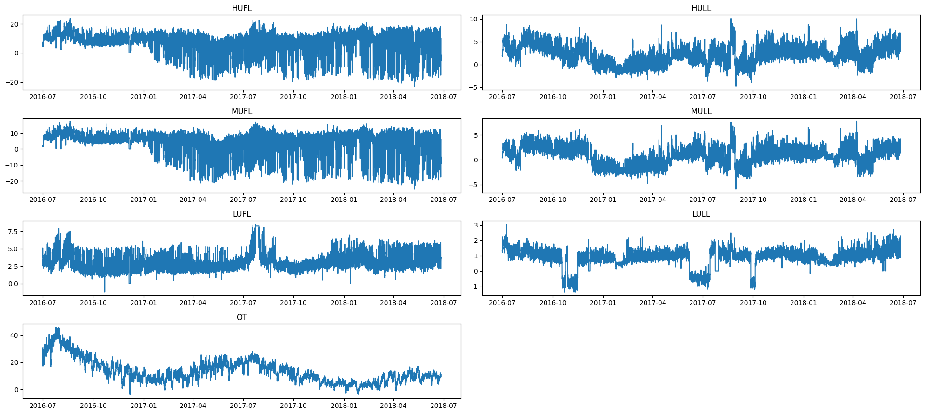The height and width of the screenshot is (414, 925).
Task: Click the LUFL subplot title
Action: 241,214
